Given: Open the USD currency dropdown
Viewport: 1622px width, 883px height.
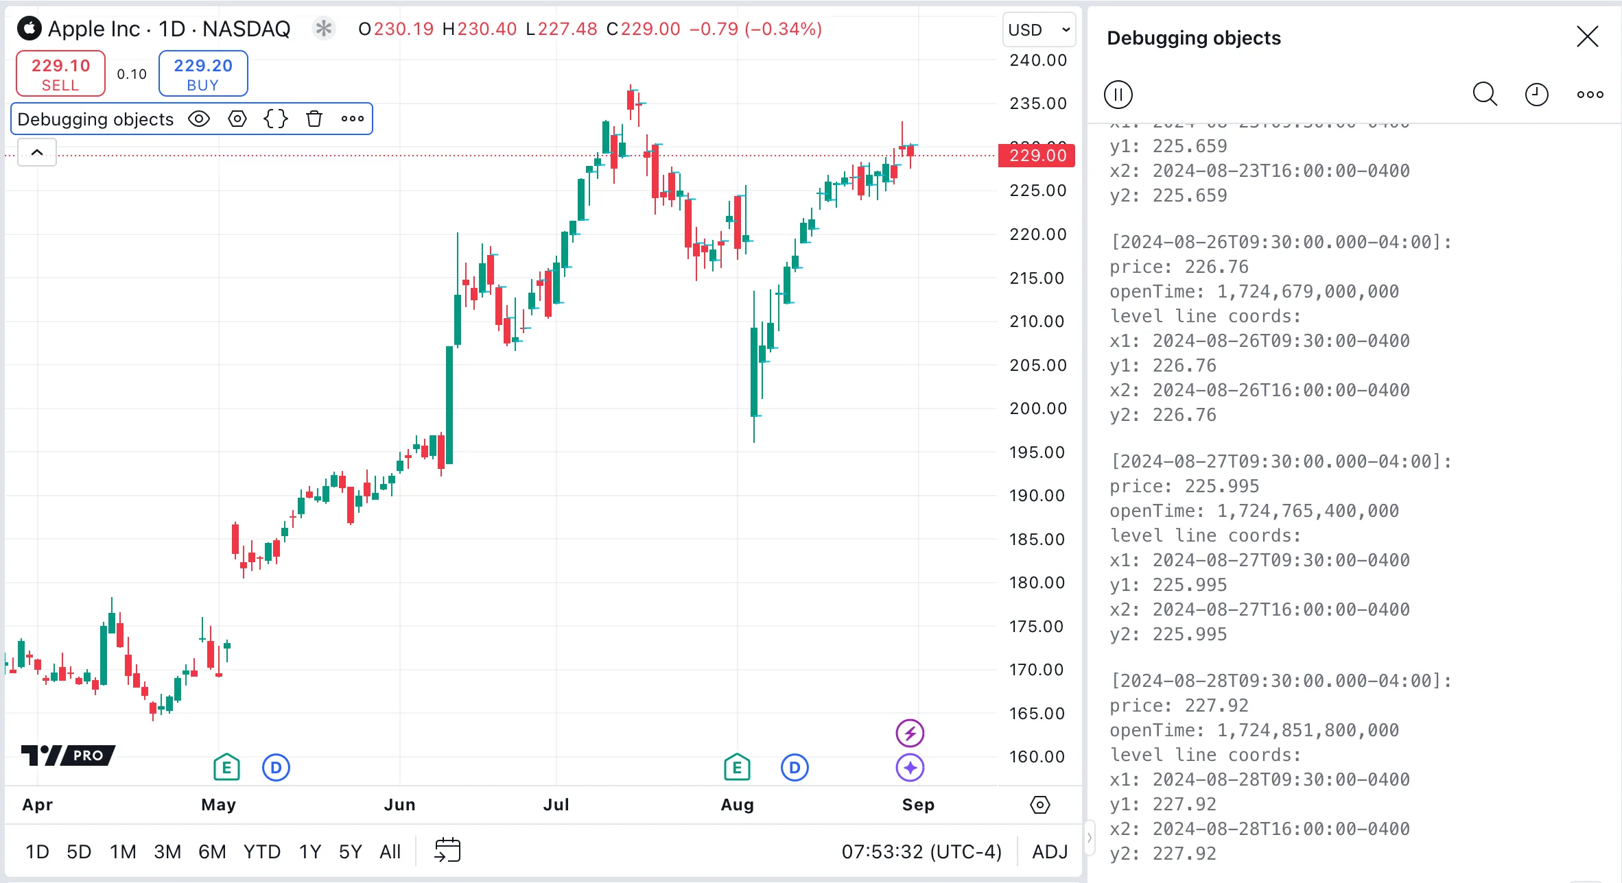Looking at the screenshot, I should coord(1039,29).
